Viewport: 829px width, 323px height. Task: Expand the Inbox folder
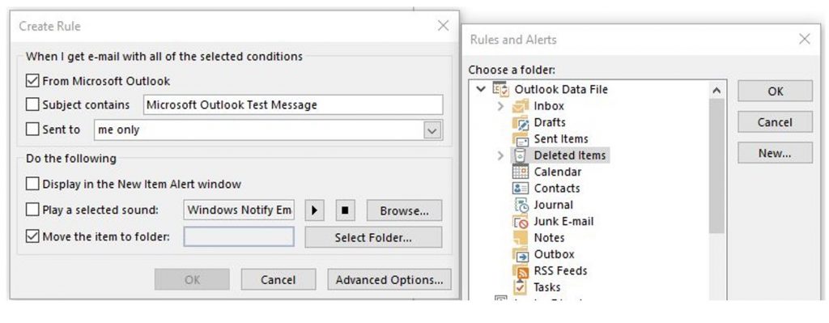pos(501,106)
